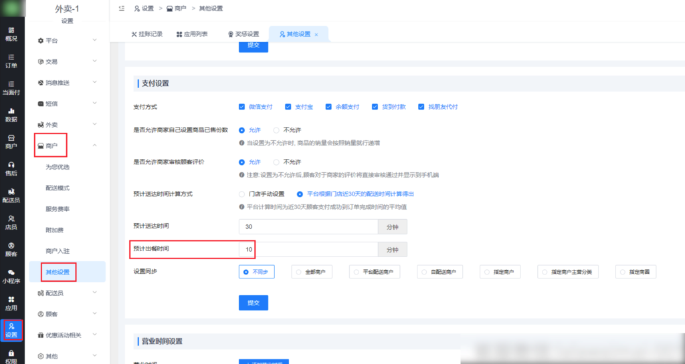Uncheck the 找朋友代付 payment checkbox
The width and height of the screenshot is (685, 364).
(x=421, y=107)
